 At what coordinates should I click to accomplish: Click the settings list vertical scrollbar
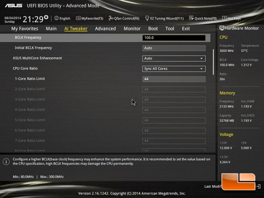pos(213,62)
